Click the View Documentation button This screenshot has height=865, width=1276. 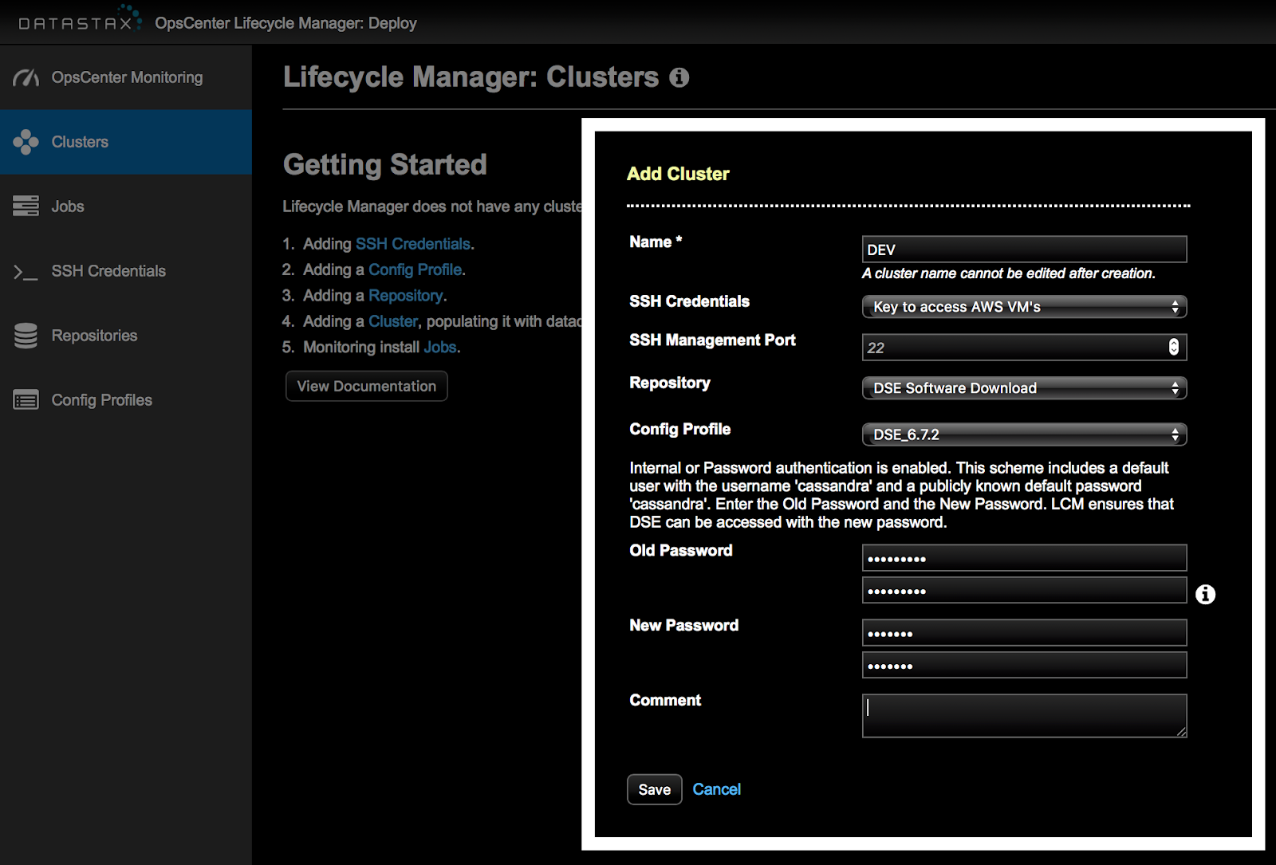[367, 386]
